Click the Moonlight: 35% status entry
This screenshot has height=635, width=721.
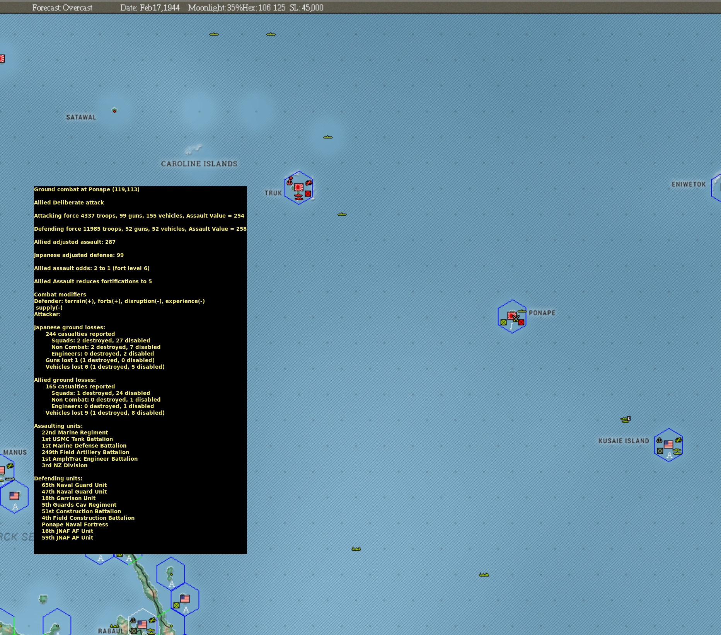215,8
